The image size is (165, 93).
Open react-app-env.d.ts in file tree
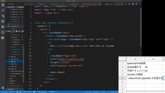coord(15,71)
